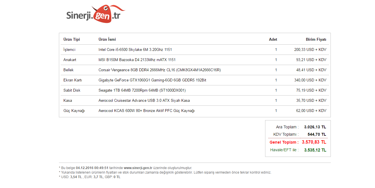Viewport: 375px width, 188px height.
Task: Click the EUR: 3,7 TL exchange rate
Action: [94, 177]
